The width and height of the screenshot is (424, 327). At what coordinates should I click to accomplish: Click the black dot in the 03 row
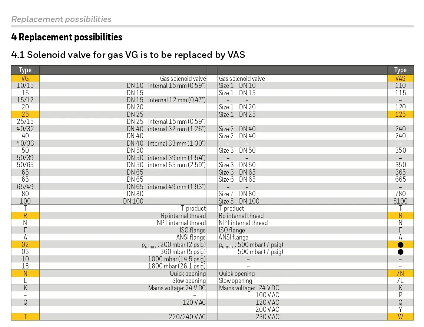(400, 252)
